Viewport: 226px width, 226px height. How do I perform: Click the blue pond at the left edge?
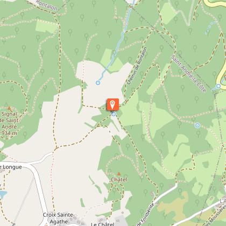coord(3,194)
